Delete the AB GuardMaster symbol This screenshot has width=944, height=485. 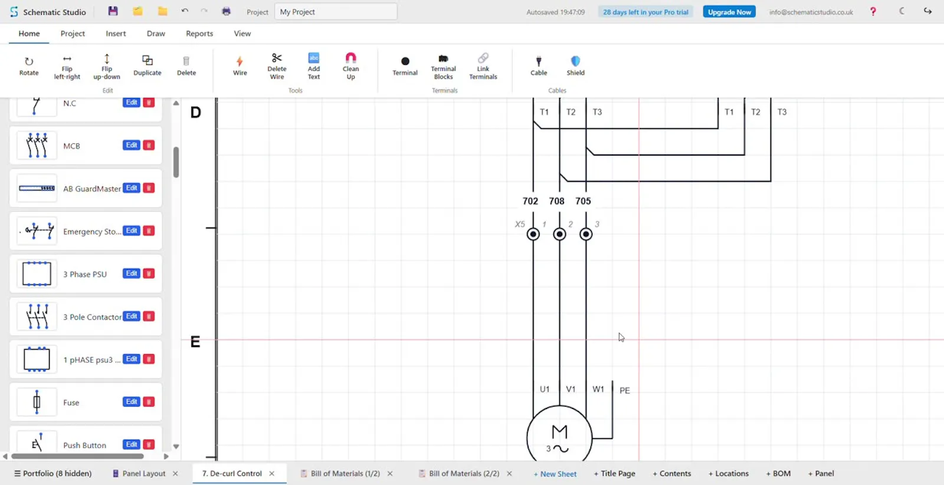point(149,188)
